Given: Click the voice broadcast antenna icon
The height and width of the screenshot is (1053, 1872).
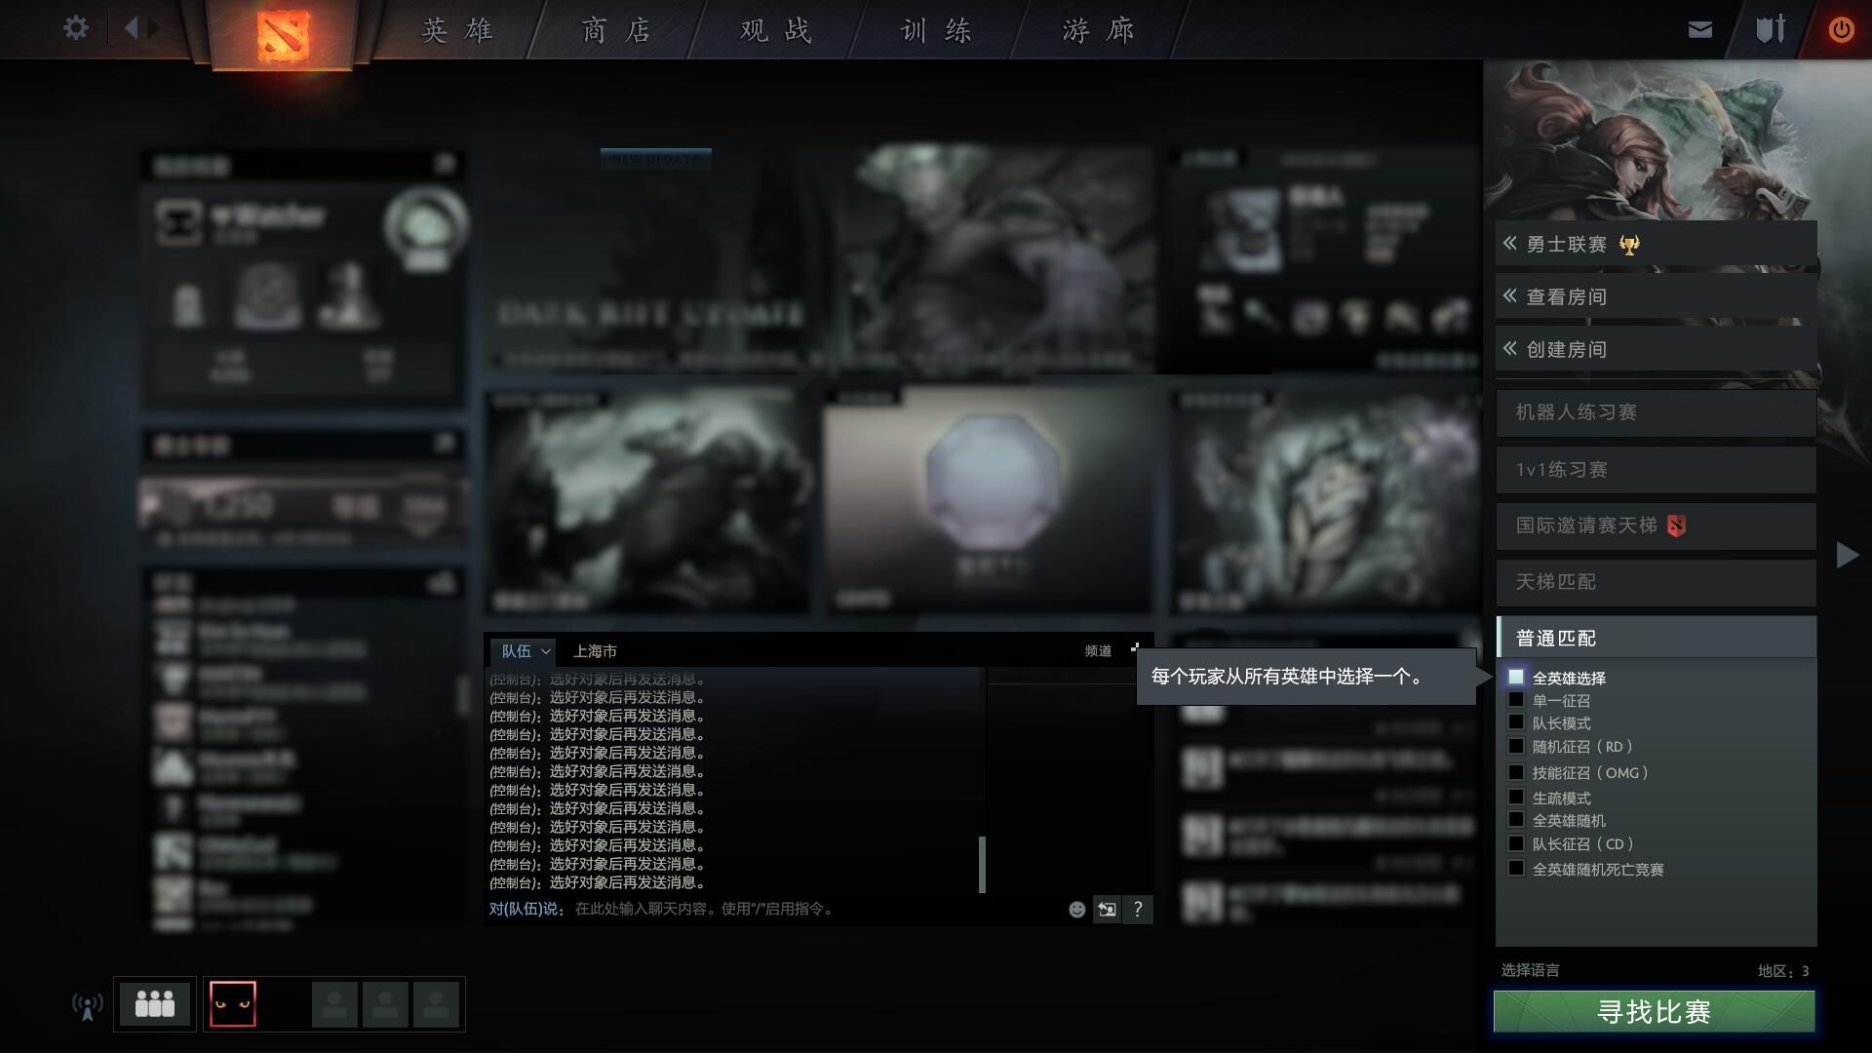Looking at the screenshot, I should (x=88, y=1005).
